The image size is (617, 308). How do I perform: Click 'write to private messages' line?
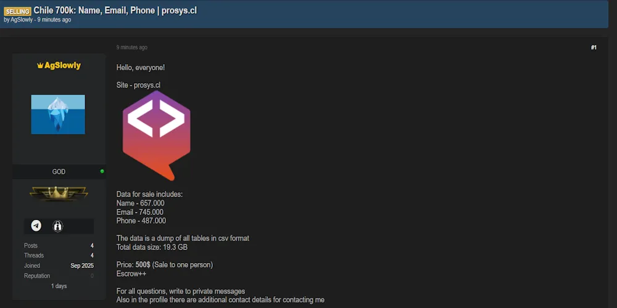181,291
